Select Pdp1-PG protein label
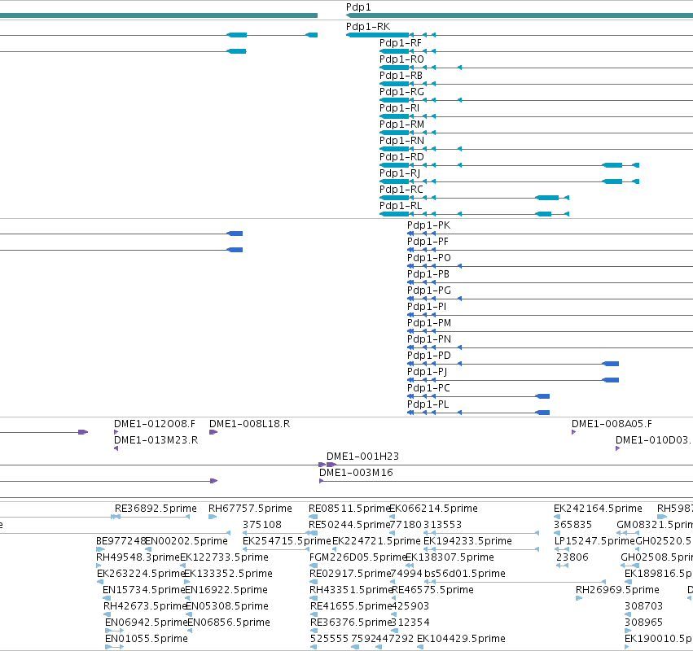The image size is (693, 651). point(428,291)
